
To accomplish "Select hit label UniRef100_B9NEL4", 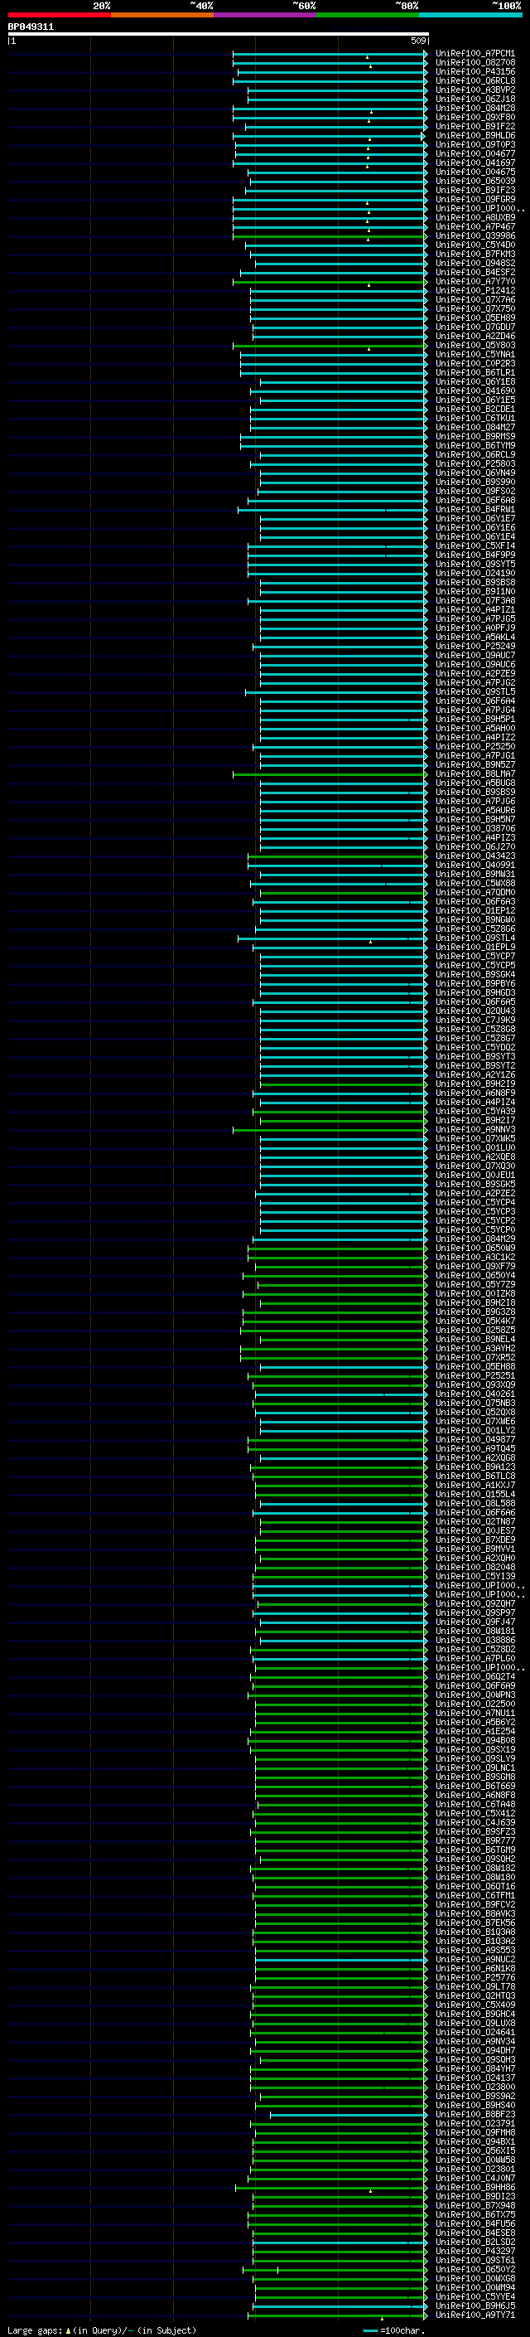I will click(x=475, y=1340).
